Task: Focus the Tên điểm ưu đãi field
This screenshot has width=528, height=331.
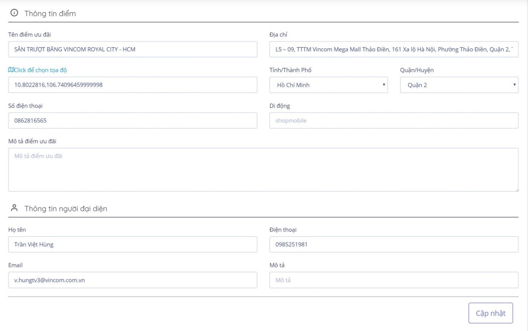Action: click(132, 50)
